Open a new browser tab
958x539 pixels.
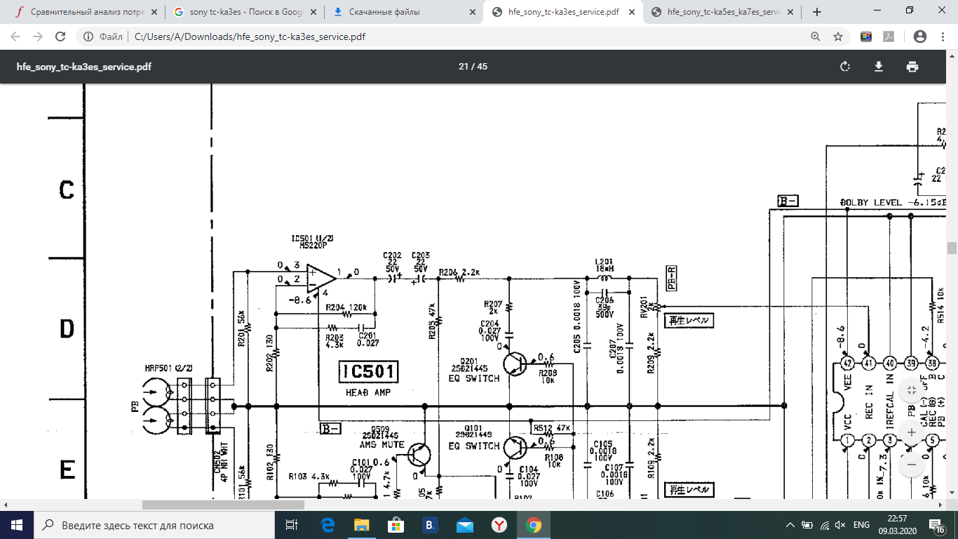pyautogui.click(x=816, y=12)
